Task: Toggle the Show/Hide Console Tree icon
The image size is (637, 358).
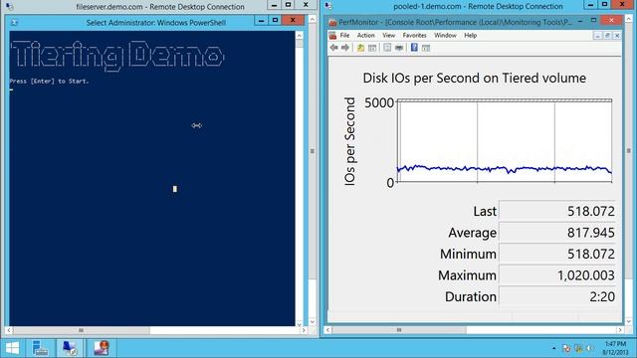Action: pos(372,48)
